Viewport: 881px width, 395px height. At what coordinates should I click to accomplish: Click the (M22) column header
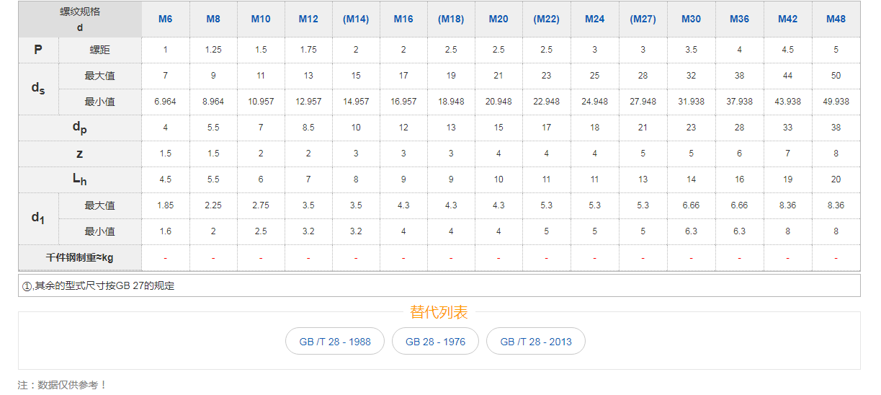click(x=546, y=19)
